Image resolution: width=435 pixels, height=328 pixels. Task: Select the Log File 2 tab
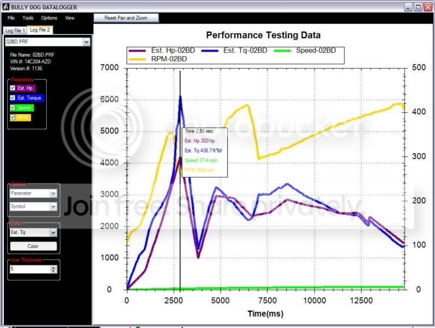(40, 30)
